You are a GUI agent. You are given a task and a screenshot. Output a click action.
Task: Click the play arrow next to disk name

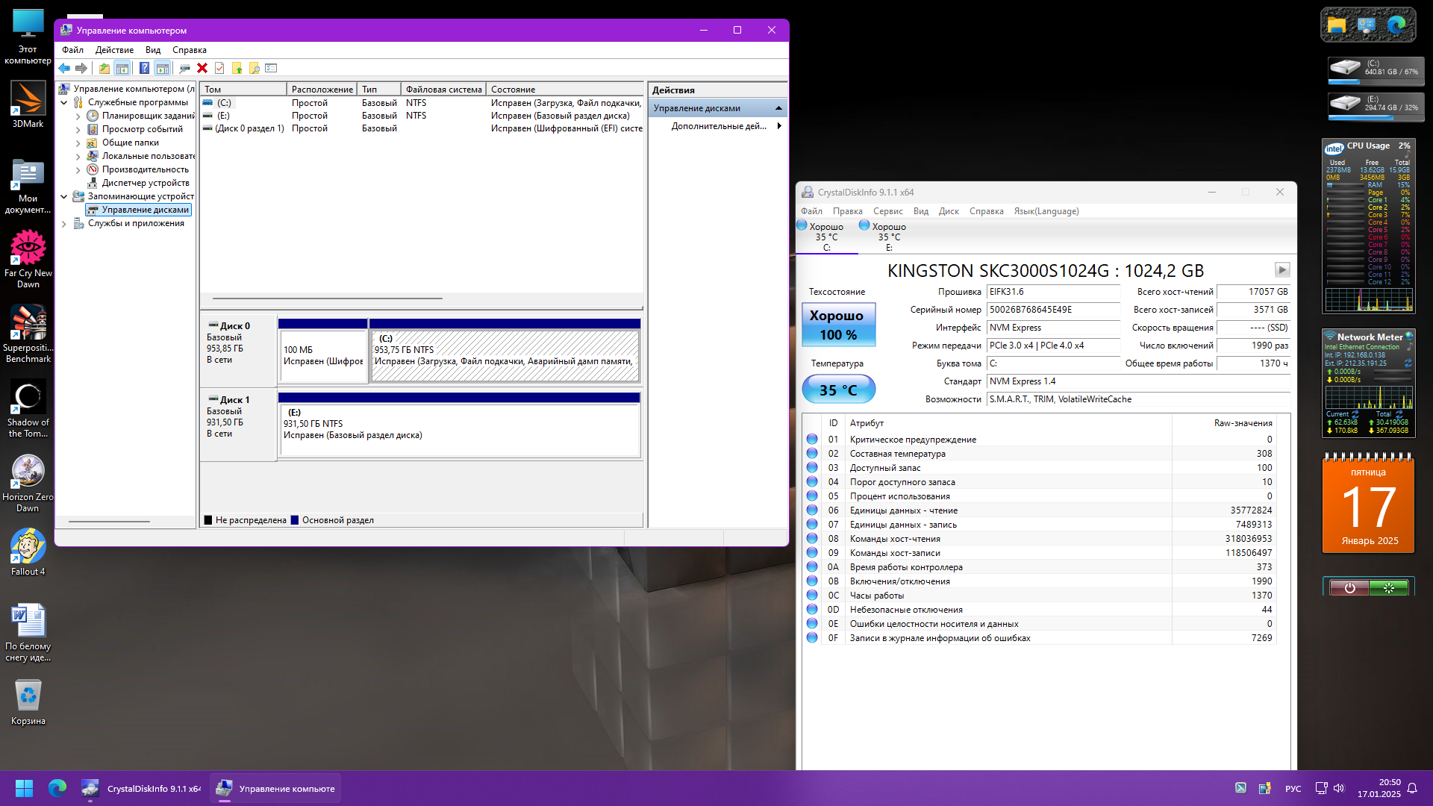[1281, 270]
